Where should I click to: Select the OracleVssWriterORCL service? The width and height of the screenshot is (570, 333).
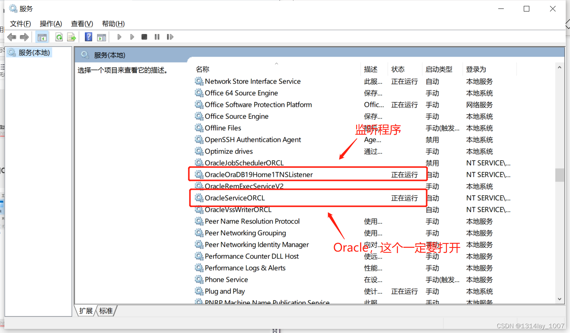coord(238,209)
